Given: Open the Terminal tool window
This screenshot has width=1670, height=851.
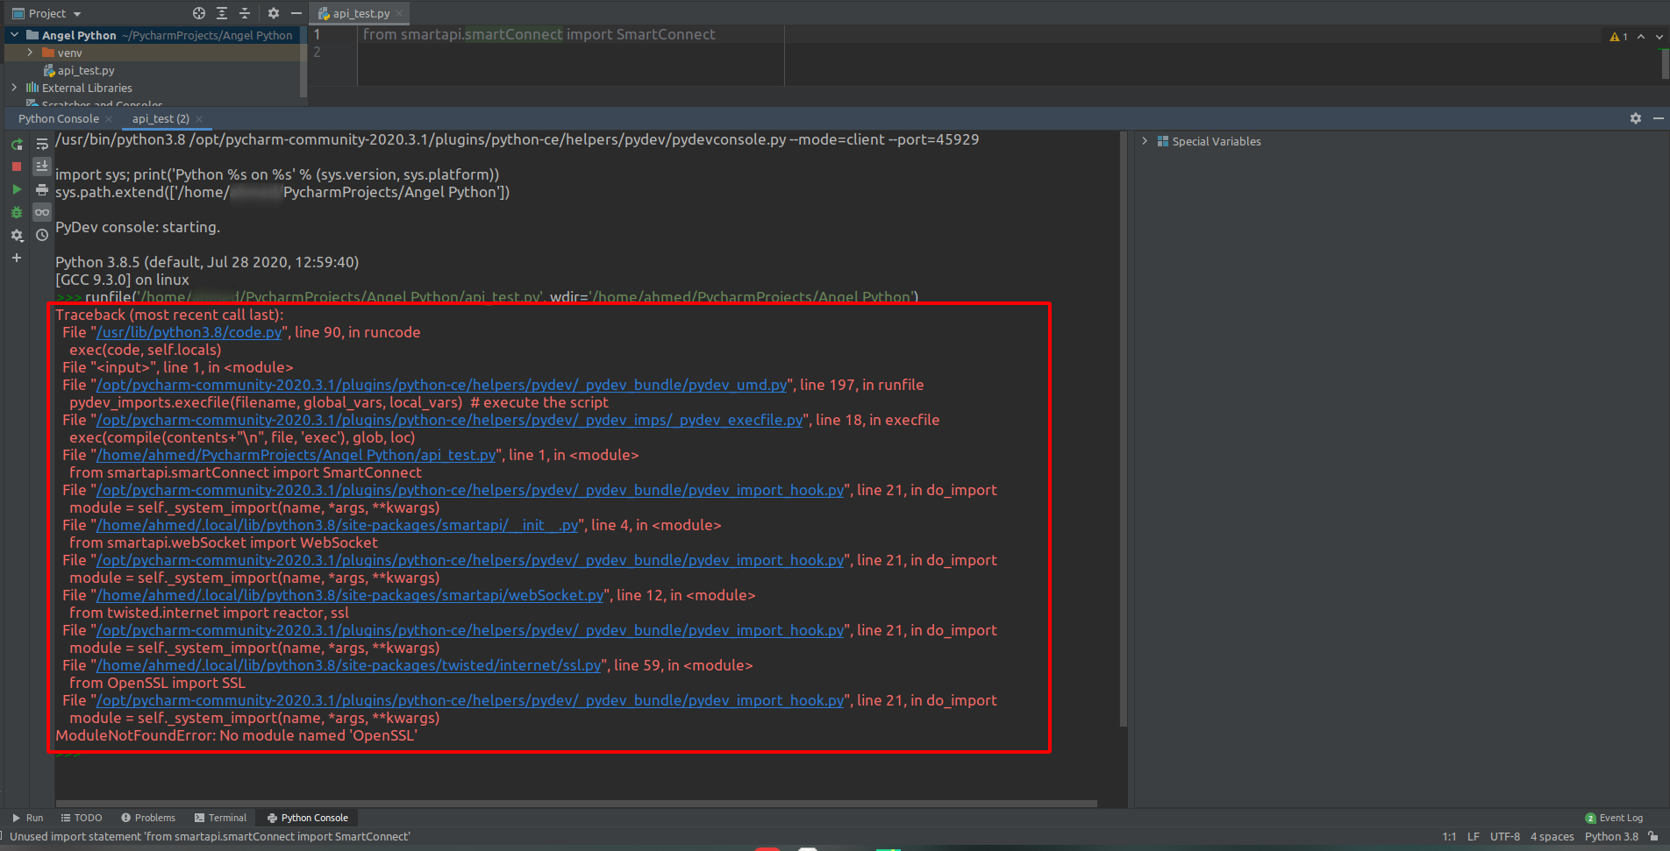Looking at the screenshot, I should pyautogui.click(x=221, y=818).
